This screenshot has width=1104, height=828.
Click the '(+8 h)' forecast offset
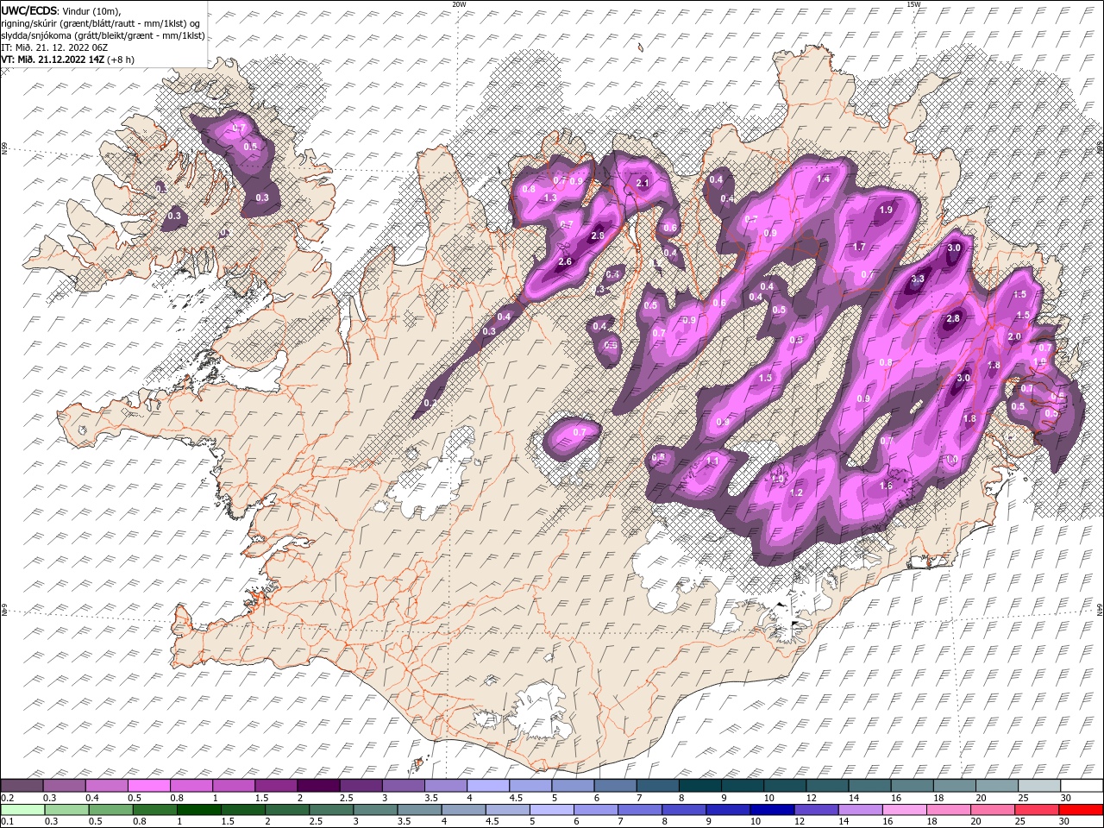[x=121, y=59]
